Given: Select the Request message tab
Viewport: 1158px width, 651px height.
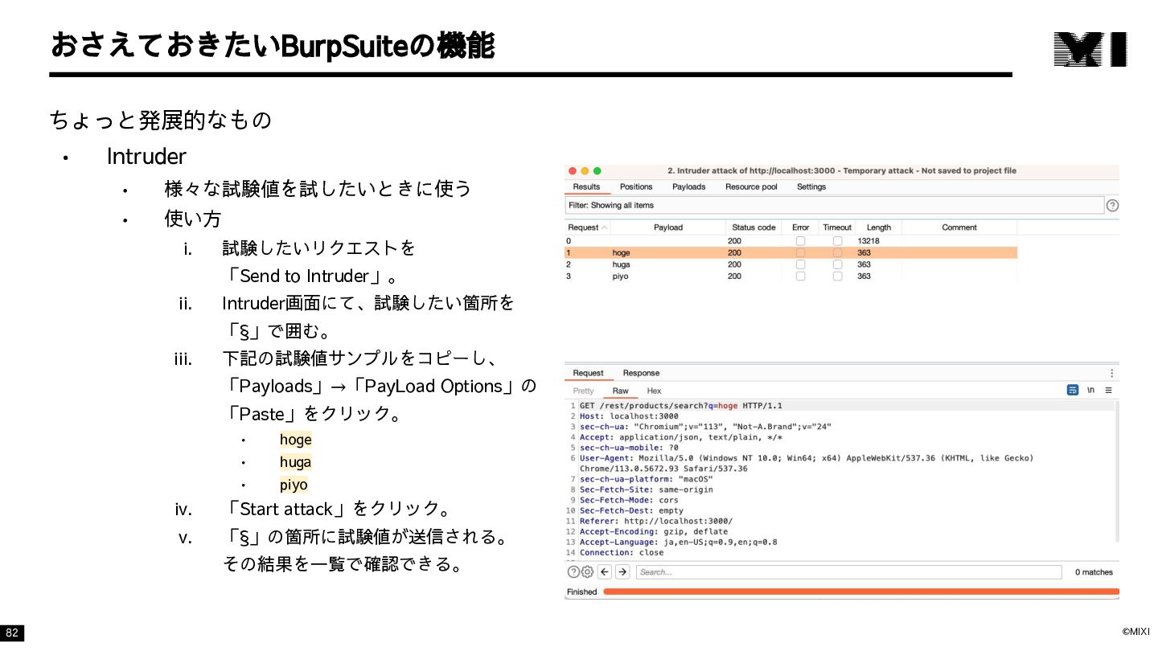Looking at the screenshot, I should coord(588,373).
